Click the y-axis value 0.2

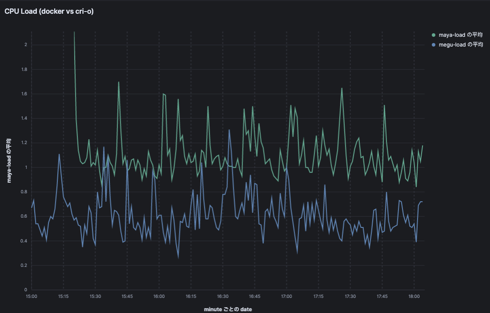24,266
